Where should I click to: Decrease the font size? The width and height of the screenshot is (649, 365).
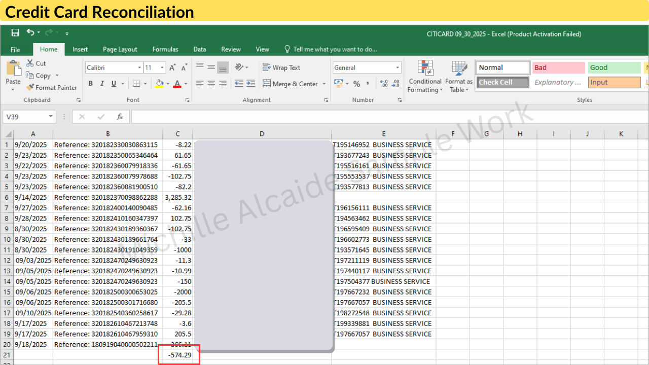[x=184, y=67]
